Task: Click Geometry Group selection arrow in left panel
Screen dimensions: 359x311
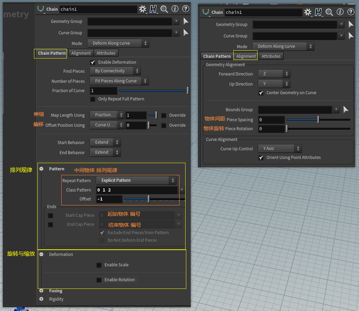Action: 186,21
